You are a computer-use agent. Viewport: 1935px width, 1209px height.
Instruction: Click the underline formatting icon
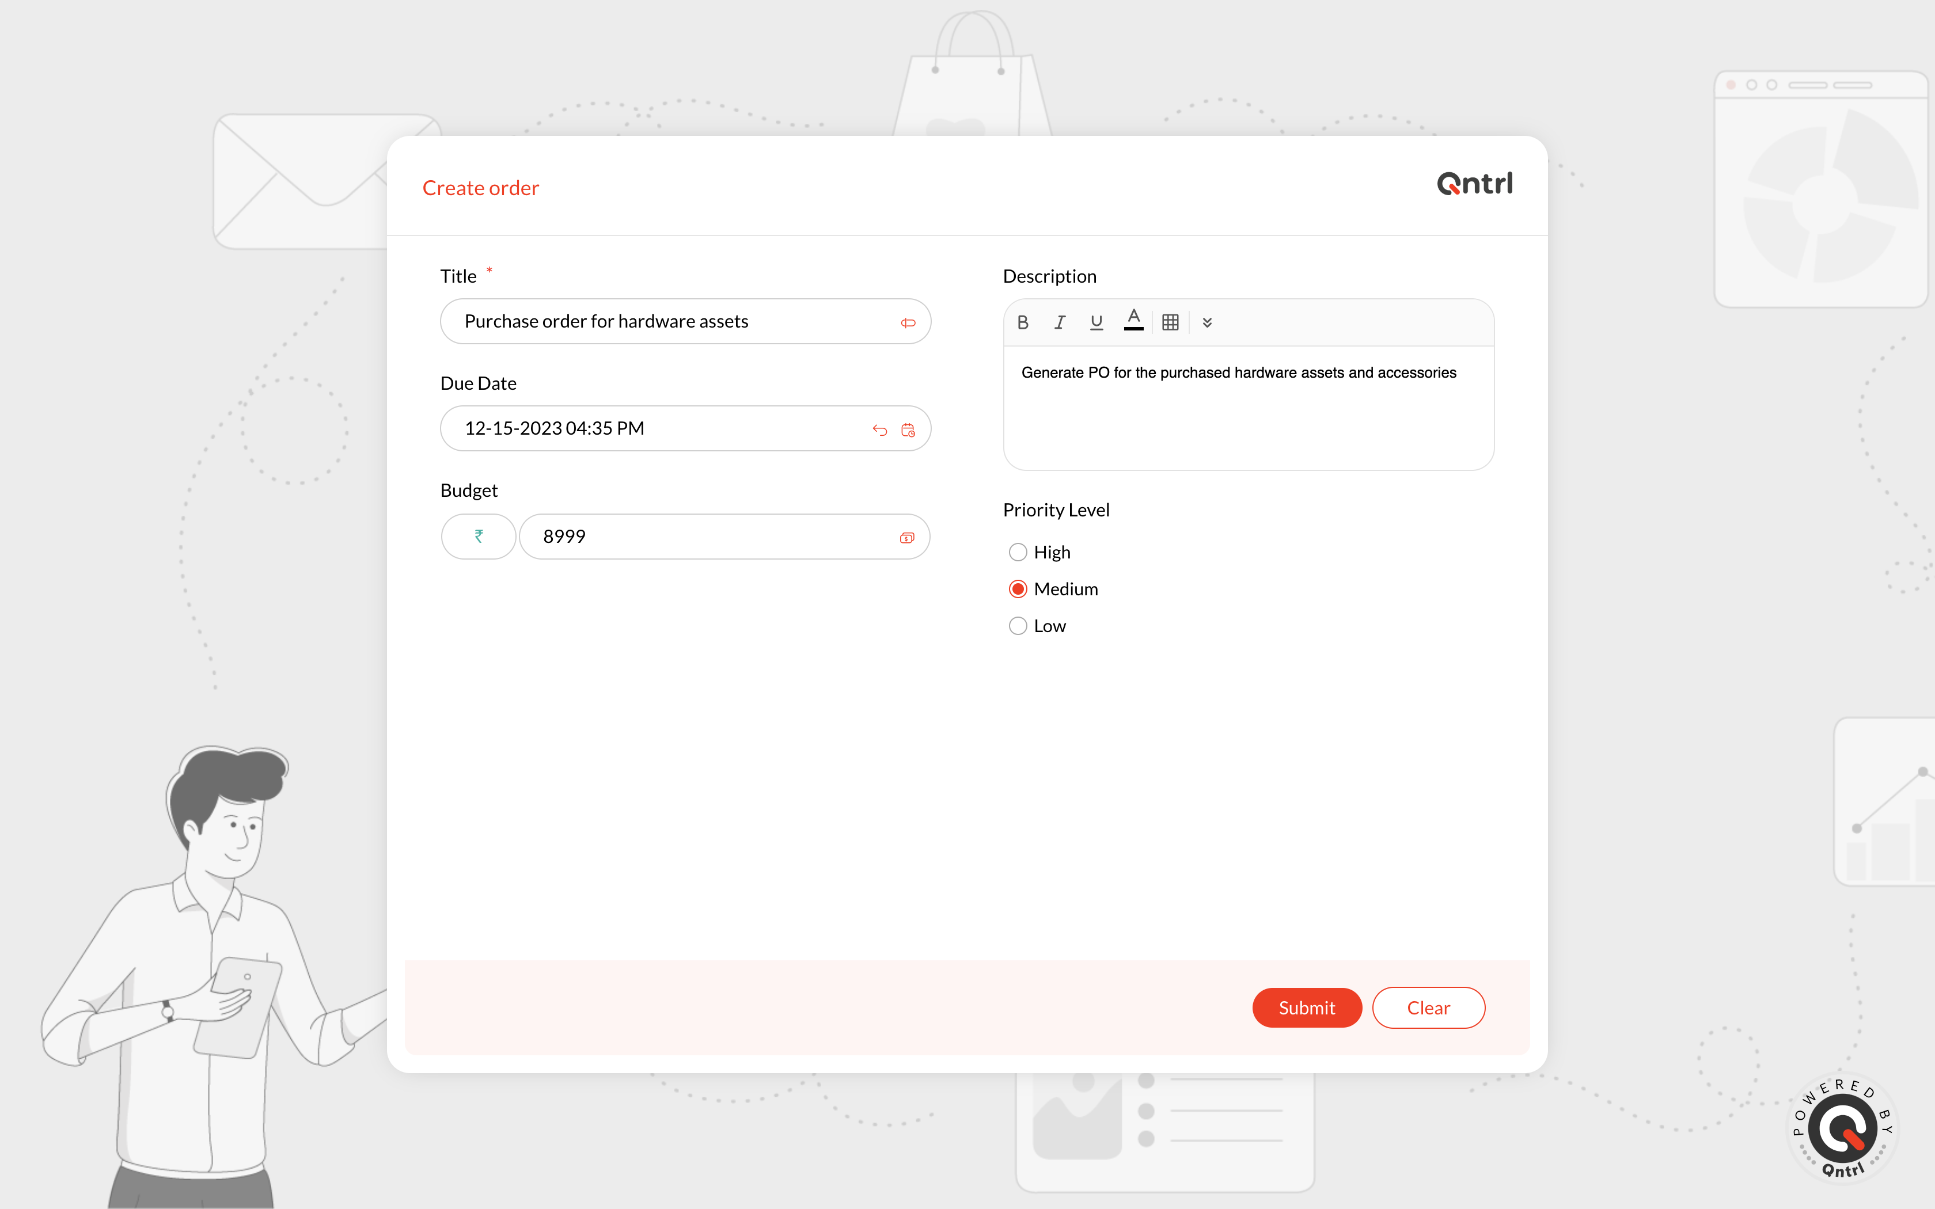pos(1096,322)
